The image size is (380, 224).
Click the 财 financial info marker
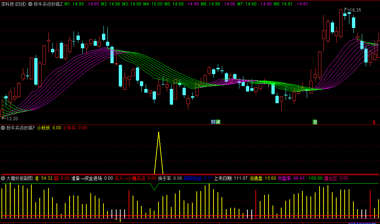click(213, 122)
